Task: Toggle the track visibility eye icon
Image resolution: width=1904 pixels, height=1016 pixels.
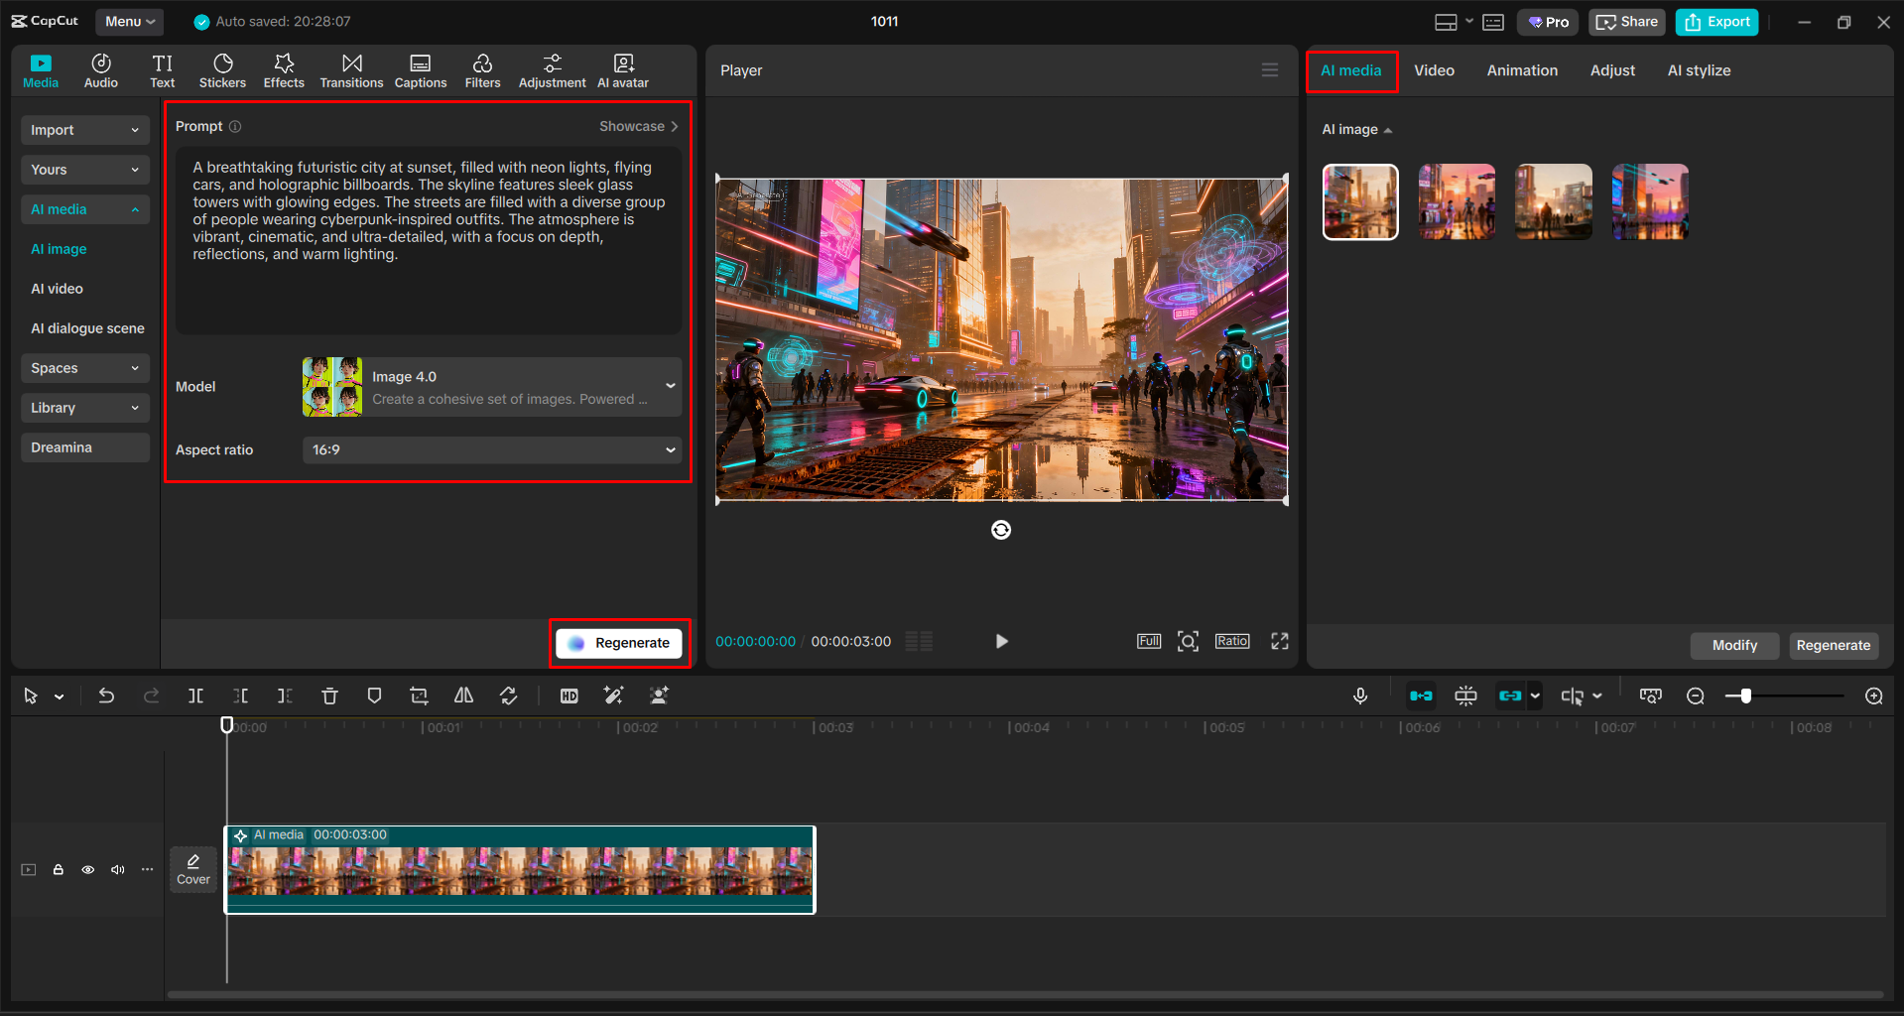Action: tap(87, 869)
